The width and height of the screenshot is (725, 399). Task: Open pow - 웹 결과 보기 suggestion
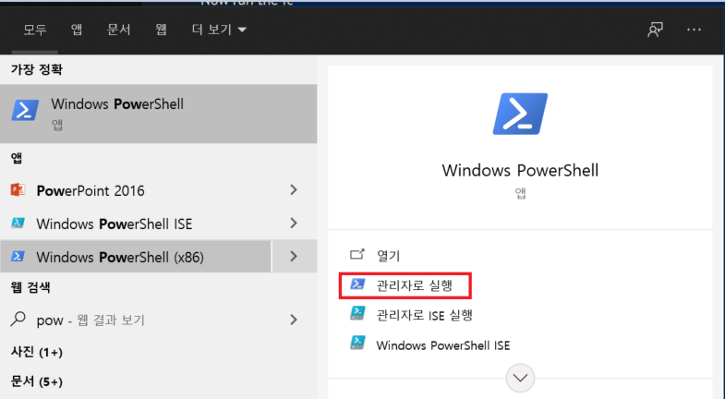(x=136, y=320)
